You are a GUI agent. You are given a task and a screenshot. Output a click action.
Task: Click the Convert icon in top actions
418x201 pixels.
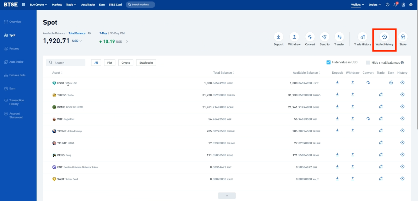tap(310, 37)
